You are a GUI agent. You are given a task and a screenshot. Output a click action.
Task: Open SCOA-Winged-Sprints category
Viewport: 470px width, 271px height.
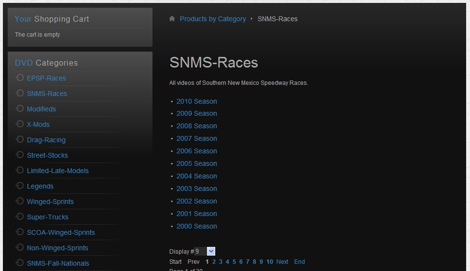[61, 233]
